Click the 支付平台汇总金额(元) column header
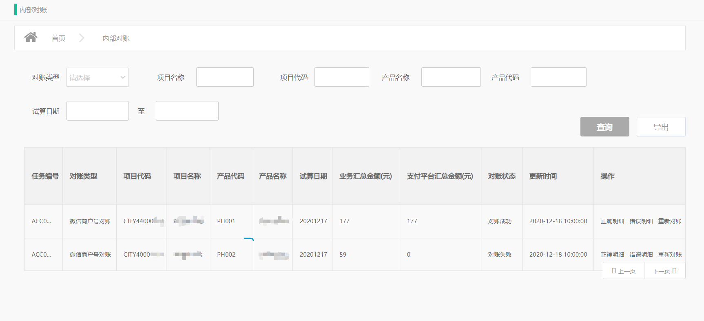This screenshot has height=321, width=704. pyautogui.click(x=440, y=176)
